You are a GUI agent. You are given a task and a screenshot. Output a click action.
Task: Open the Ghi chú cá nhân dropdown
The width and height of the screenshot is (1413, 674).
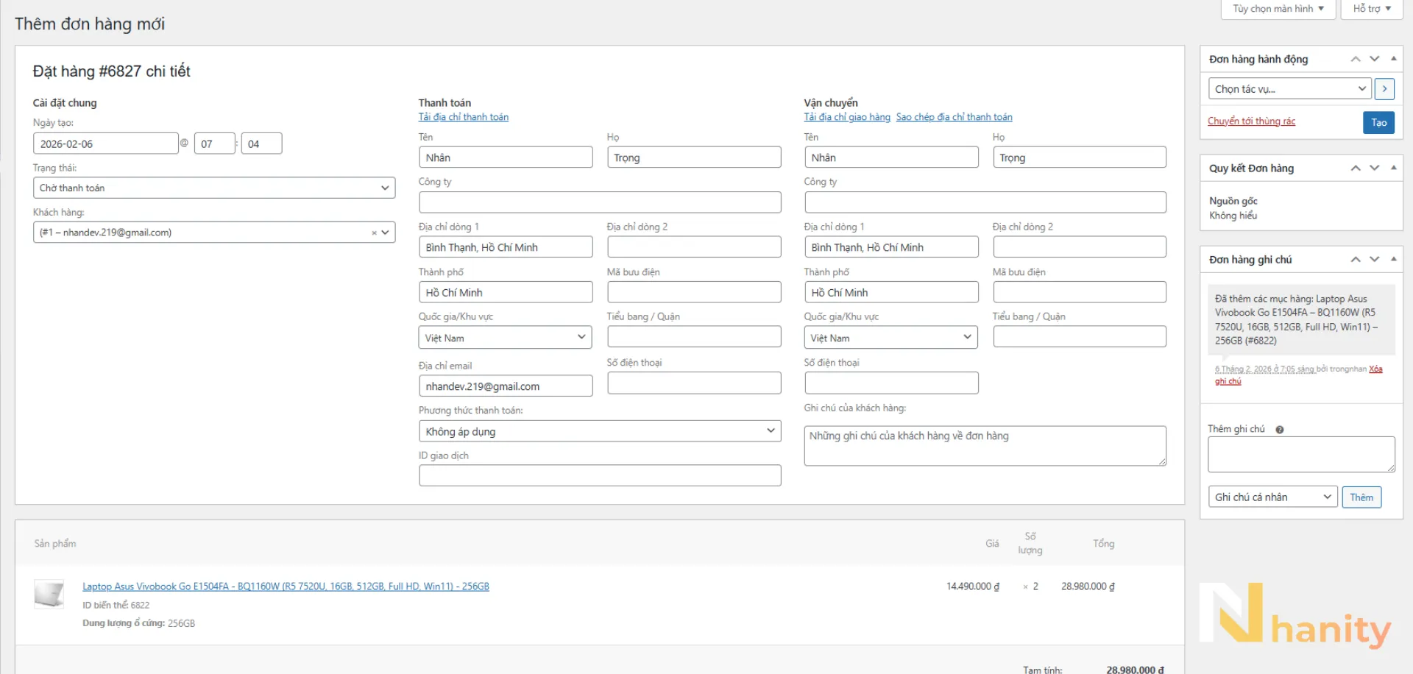click(1272, 497)
